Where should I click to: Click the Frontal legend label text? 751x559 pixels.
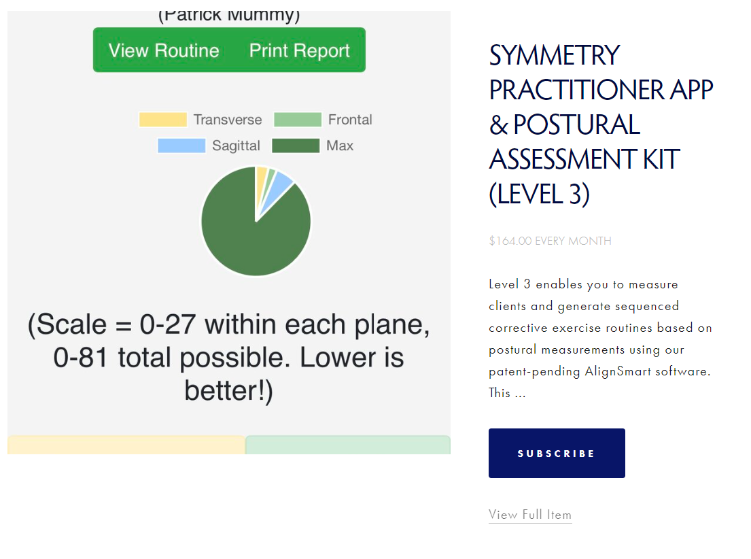(x=350, y=120)
